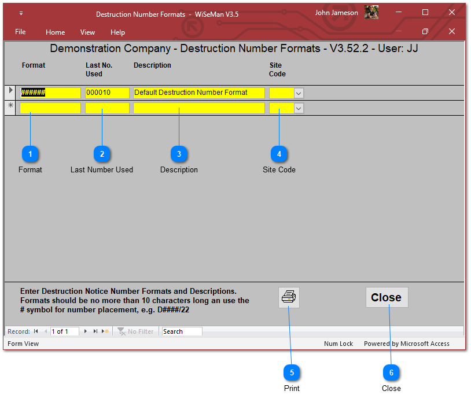Viewport: 471px width, 402px height.
Task: Click the printer icon to print
Action: pyautogui.click(x=289, y=297)
